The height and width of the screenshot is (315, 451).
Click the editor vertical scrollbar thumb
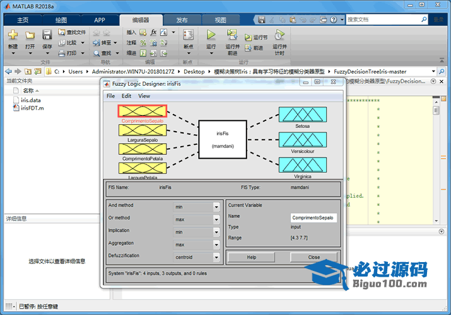click(x=436, y=110)
